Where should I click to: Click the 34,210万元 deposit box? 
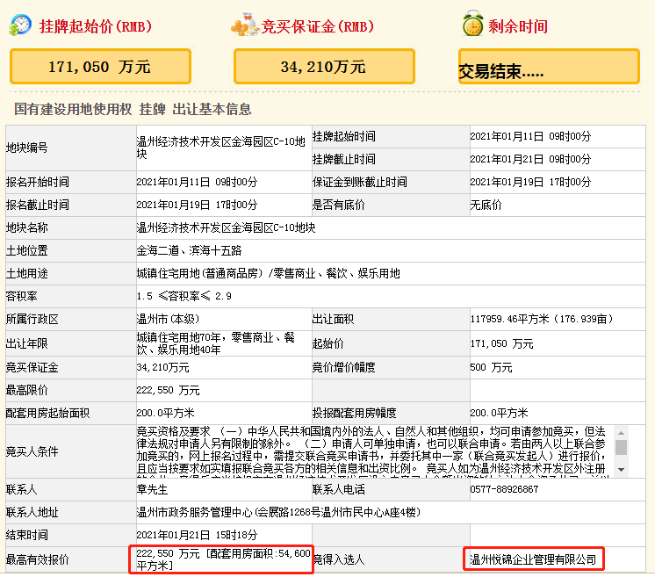tap(324, 67)
